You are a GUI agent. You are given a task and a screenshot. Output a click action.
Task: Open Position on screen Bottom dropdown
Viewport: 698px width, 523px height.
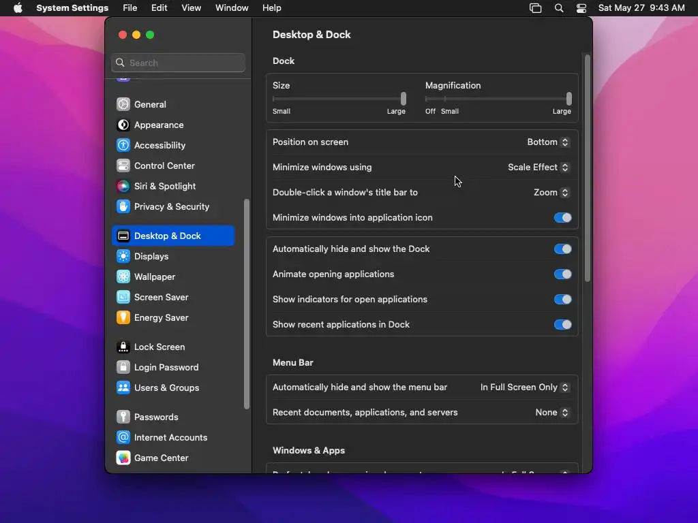(548, 142)
